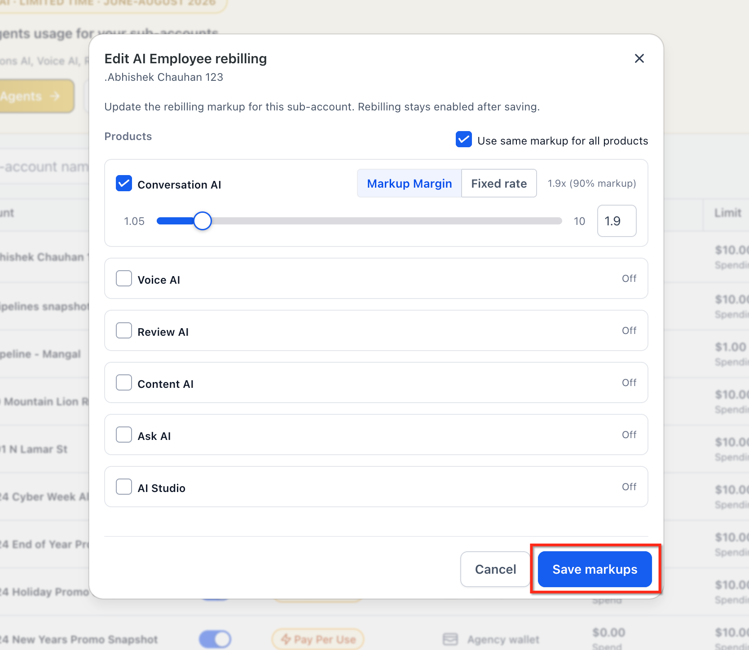This screenshot has width=749, height=650.
Task: Uncheck the Conversation AI checkbox
Action: (124, 183)
